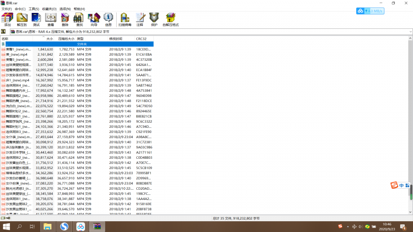
Task: Click the 扫描病毒 (Virus Scan) icon
Action: (124, 20)
